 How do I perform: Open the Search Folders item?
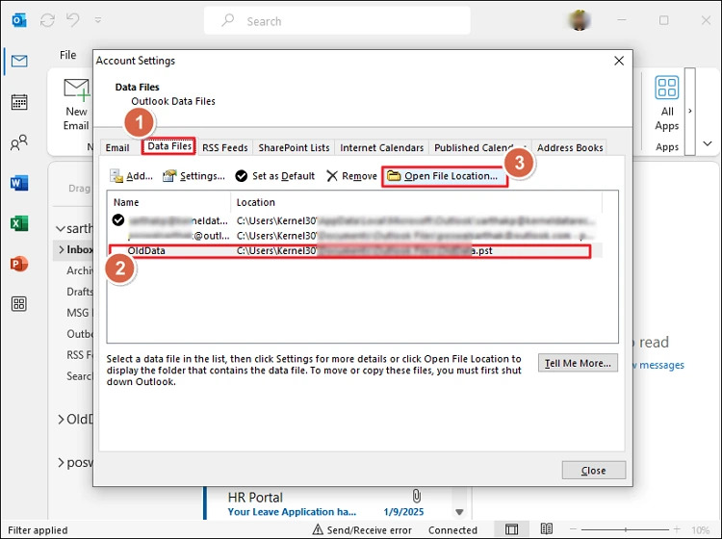click(80, 376)
